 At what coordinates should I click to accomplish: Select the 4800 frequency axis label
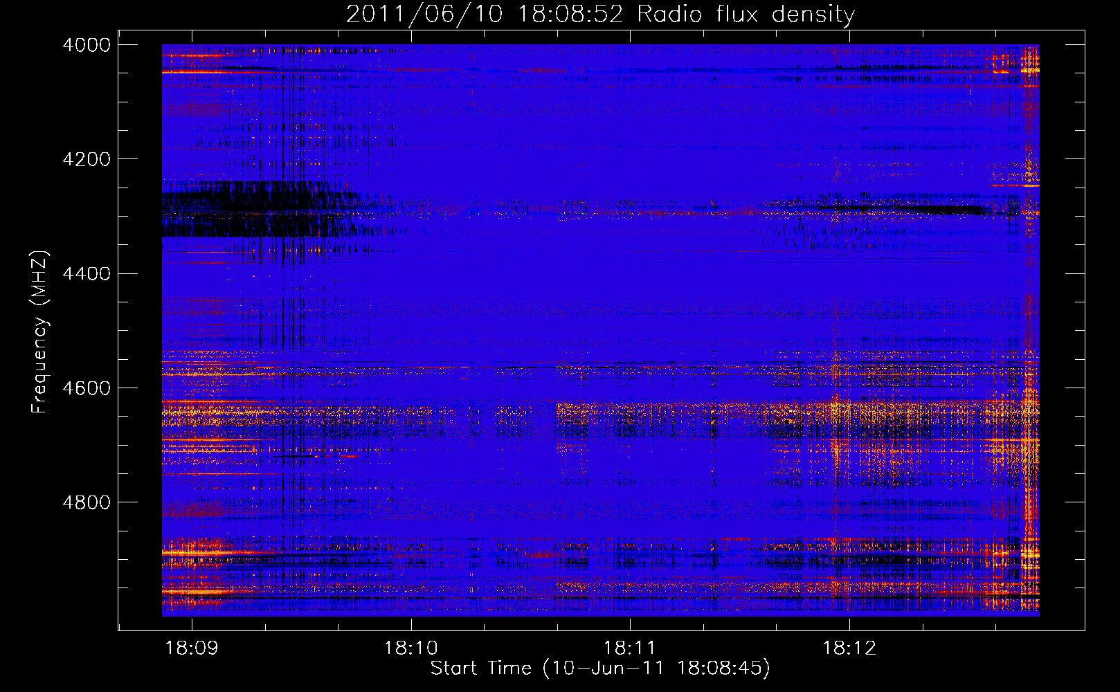click(x=87, y=502)
